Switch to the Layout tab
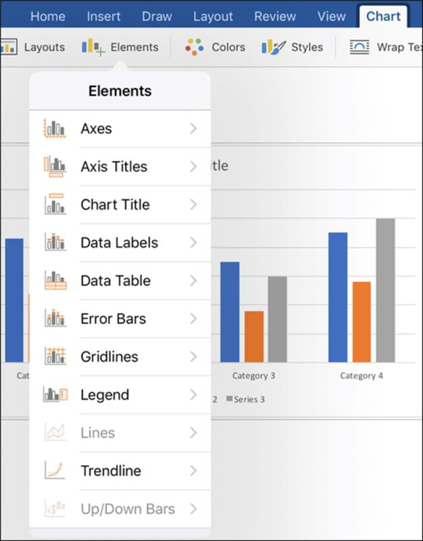The image size is (423, 541). [x=213, y=16]
